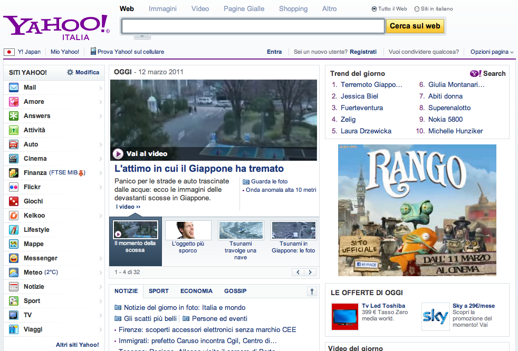Expand the search box dropdown tab
The width and height of the screenshot is (518, 351).
coord(142,36)
